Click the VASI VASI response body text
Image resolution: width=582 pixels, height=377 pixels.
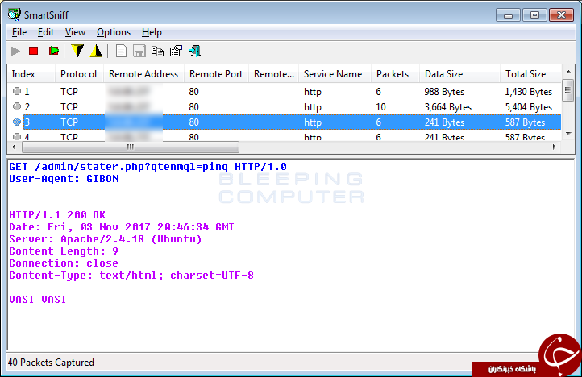click(x=38, y=299)
